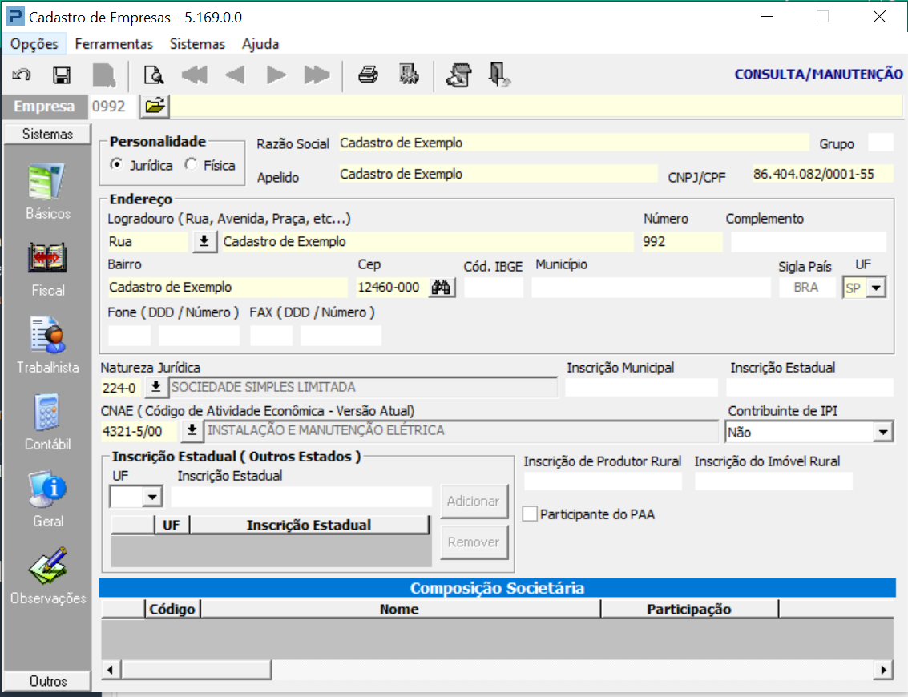This screenshot has width=908, height=697.
Task: Click the Razão Social input field
Action: click(573, 143)
